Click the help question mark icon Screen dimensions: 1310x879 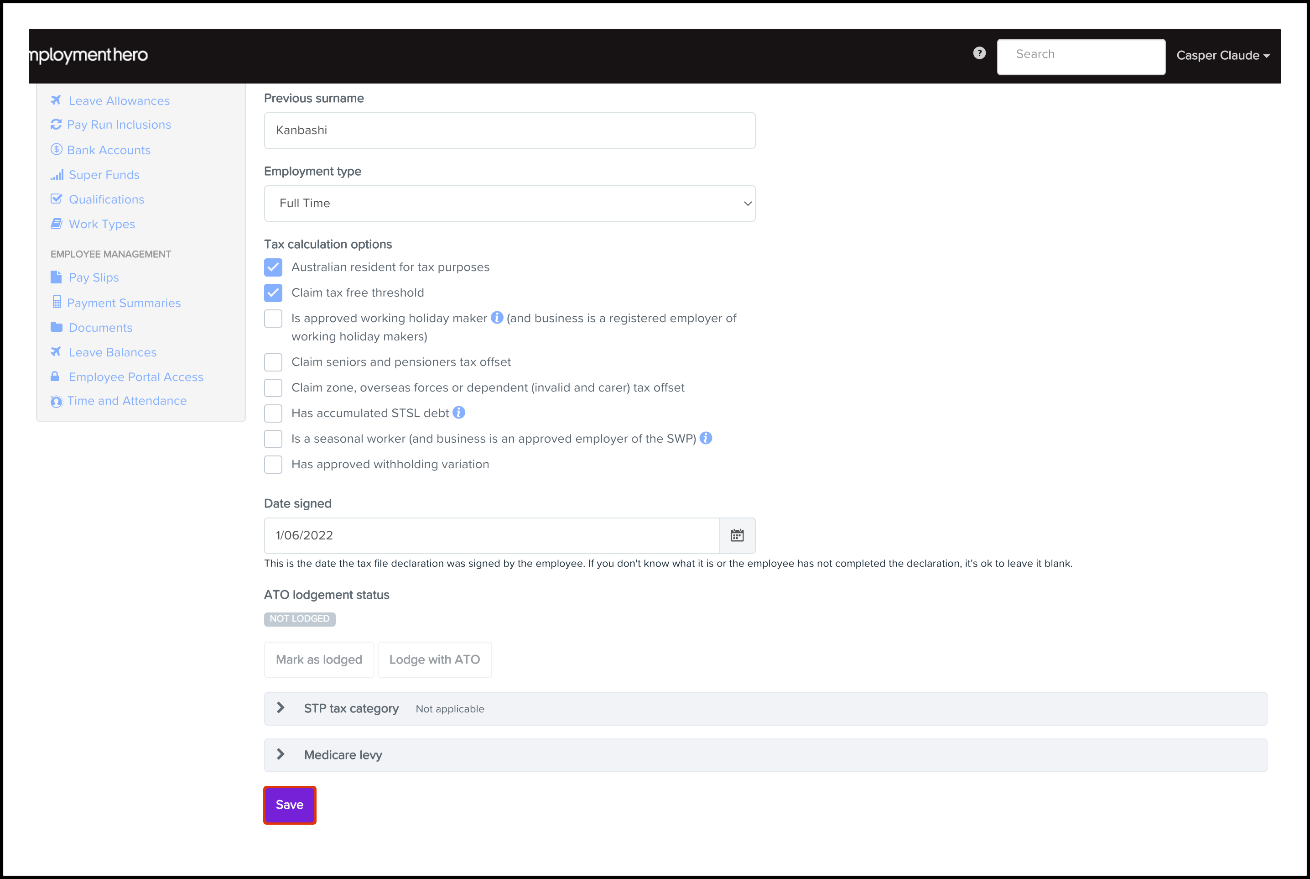click(x=979, y=53)
